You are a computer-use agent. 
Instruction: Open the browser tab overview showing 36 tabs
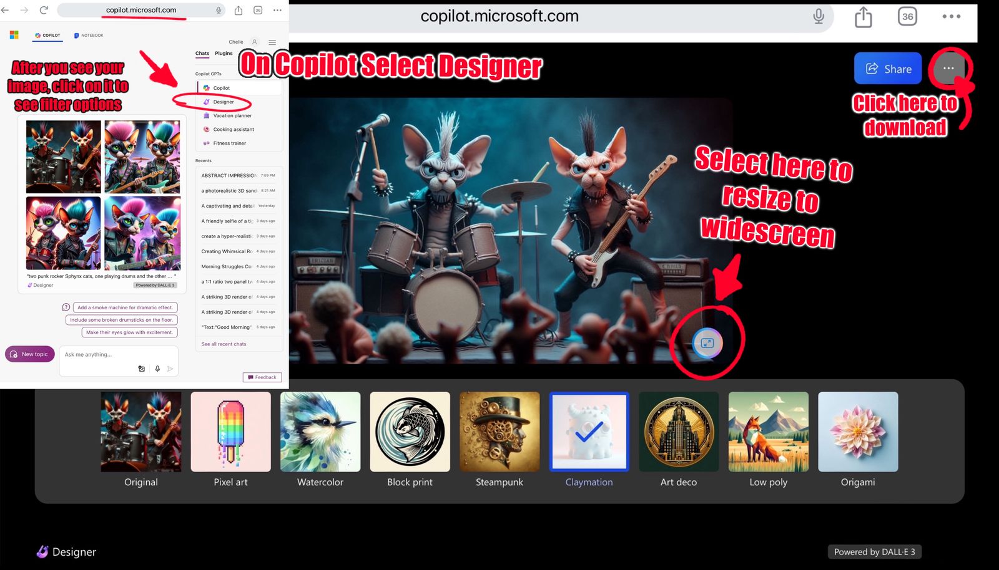(x=257, y=10)
